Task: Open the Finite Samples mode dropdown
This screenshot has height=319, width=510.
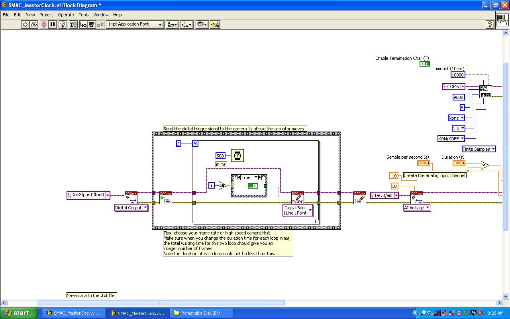Action: (x=479, y=149)
